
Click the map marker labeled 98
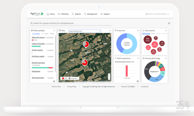tap(85, 63)
